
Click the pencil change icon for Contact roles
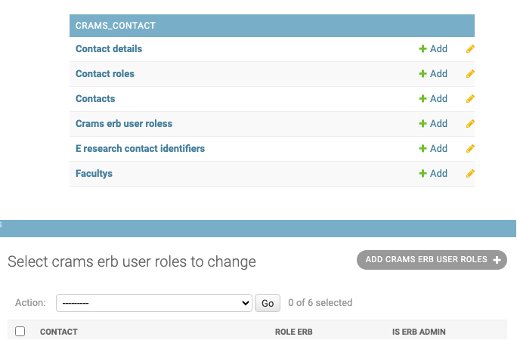pos(470,74)
